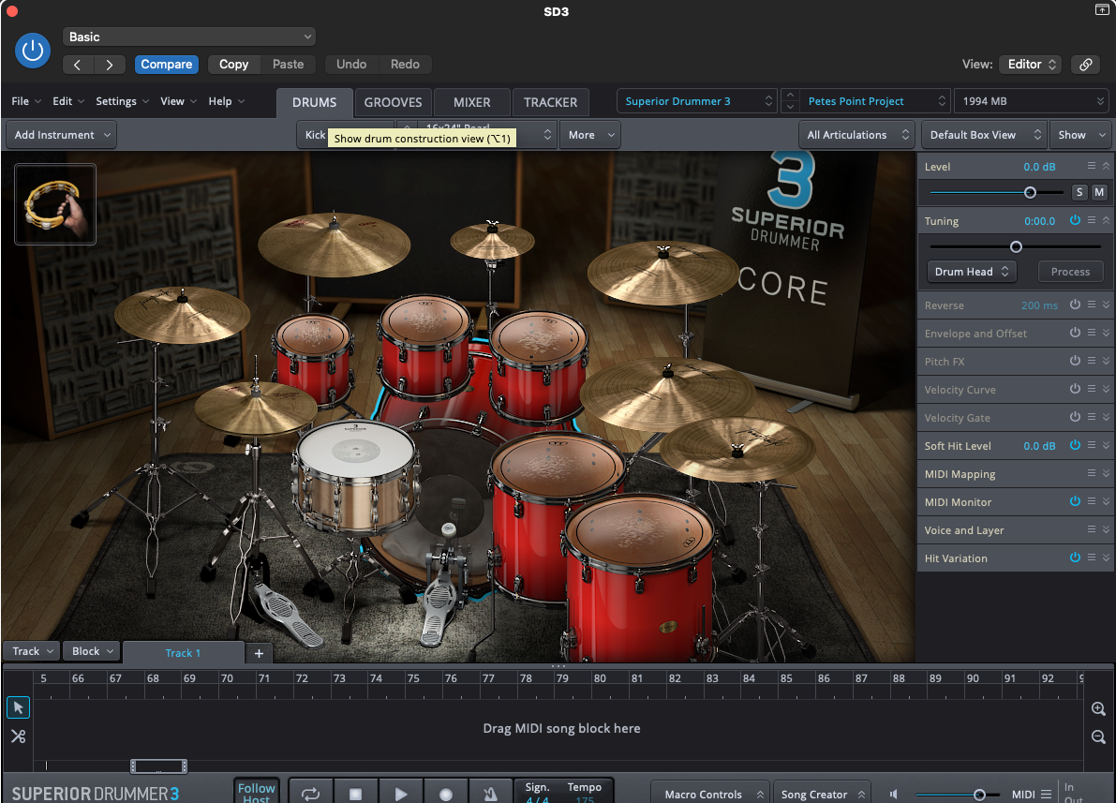Toggle the Follow Host button
1116x803 pixels.
point(256,792)
